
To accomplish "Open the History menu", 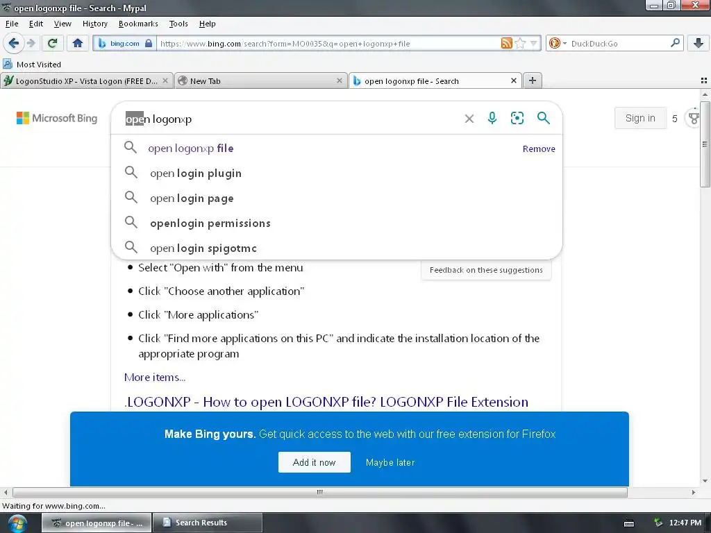I will [94, 24].
